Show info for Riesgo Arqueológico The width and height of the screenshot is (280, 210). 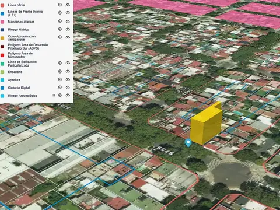pos(60,95)
